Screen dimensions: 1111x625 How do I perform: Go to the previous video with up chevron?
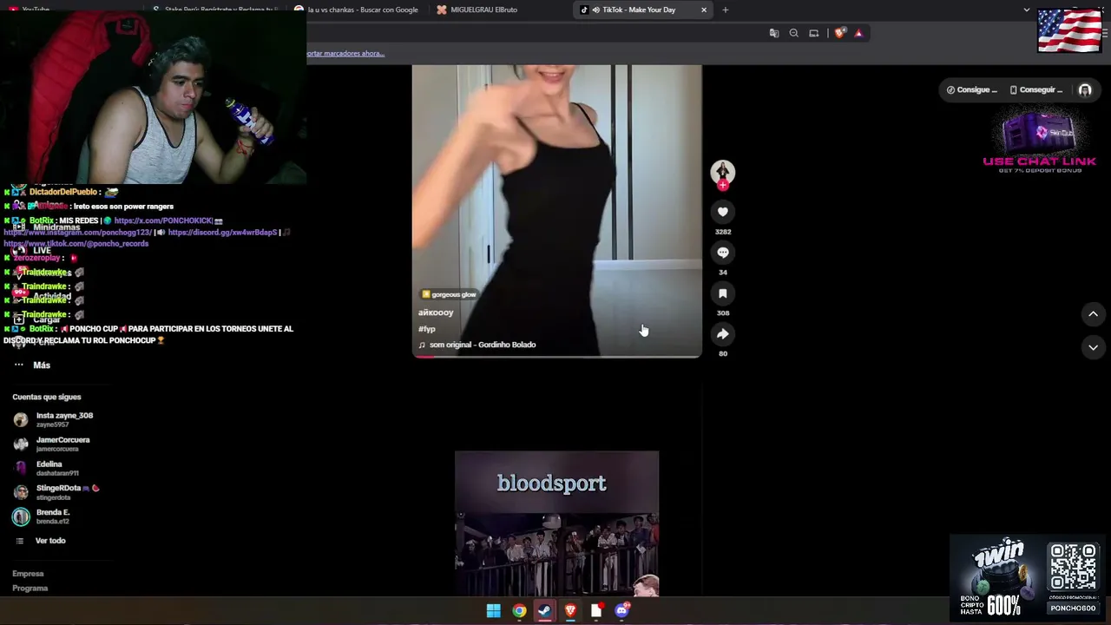pyautogui.click(x=1093, y=314)
